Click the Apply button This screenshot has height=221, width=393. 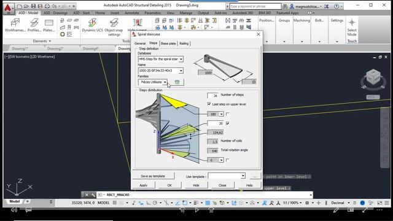[144, 185]
